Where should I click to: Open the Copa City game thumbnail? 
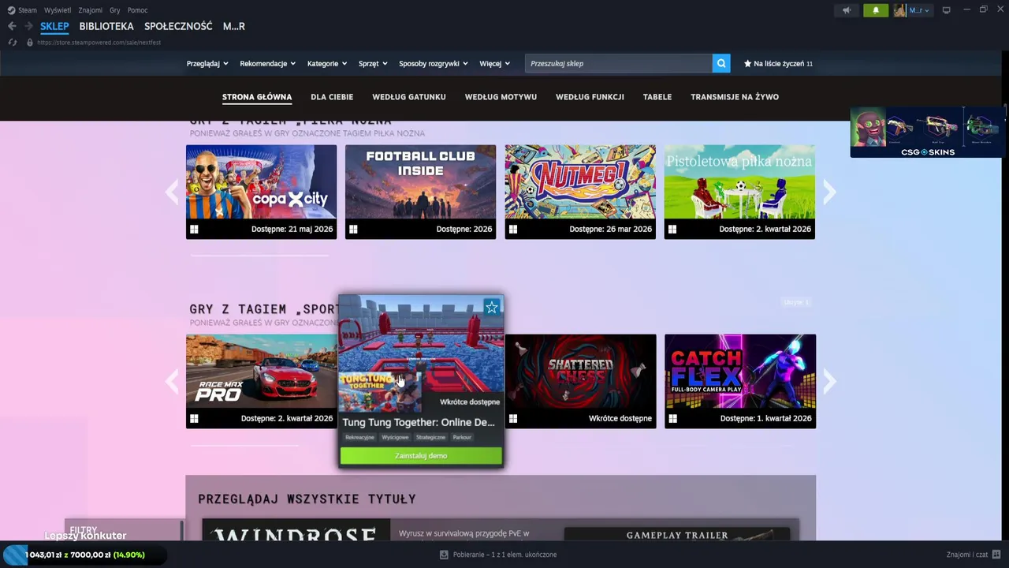pyautogui.click(x=261, y=181)
